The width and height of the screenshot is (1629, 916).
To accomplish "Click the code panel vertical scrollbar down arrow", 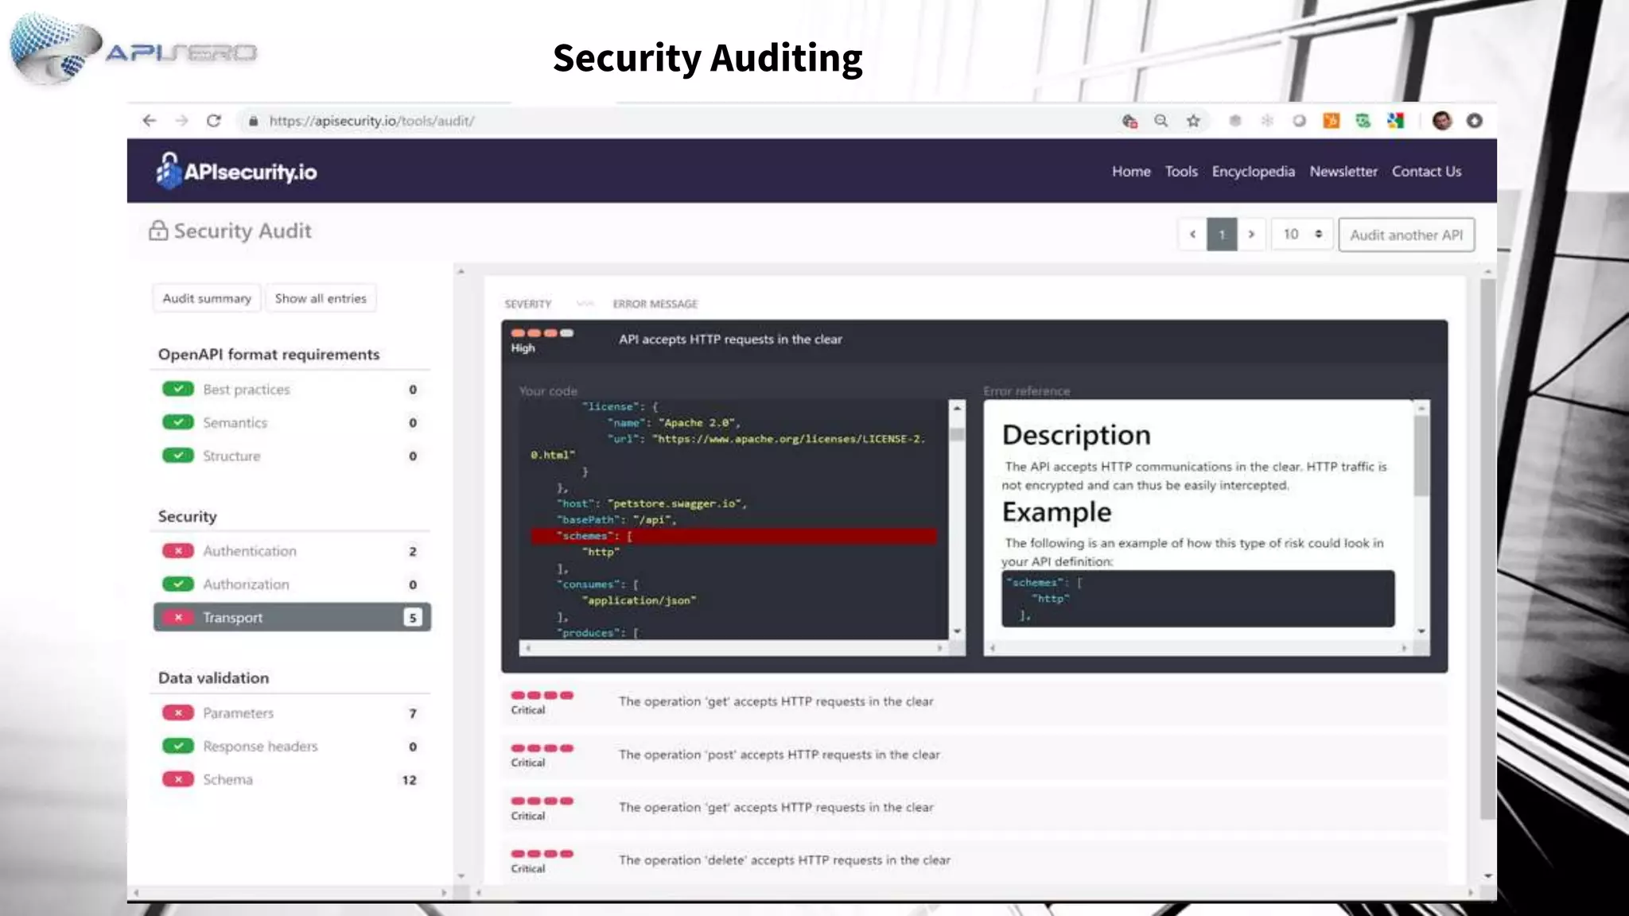I will (x=957, y=631).
